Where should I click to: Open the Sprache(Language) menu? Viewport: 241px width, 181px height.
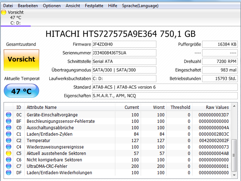click(140, 6)
